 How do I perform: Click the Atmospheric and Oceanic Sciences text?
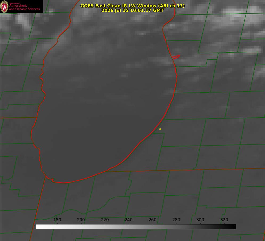click(24, 7)
